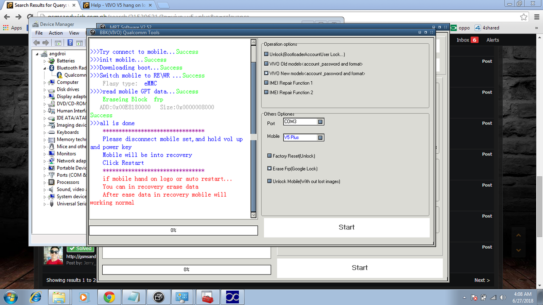Click the log output scrollbar thumb
543x305 pixels.
(x=254, y=136)
